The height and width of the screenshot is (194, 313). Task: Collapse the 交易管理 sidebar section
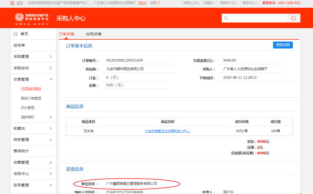tap(51, 79)
